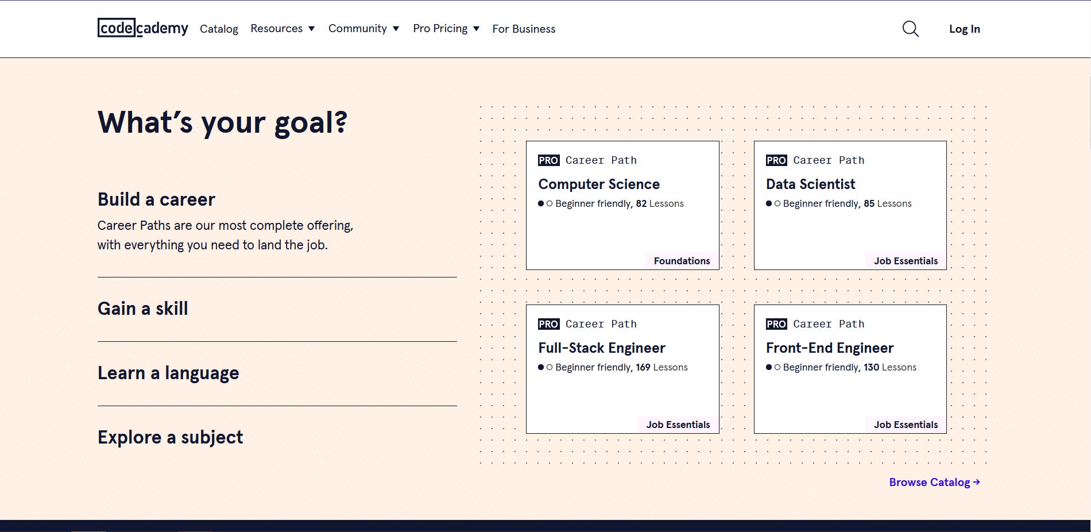Select the Gain a skill goal
Viewport: 1091px width, 532px height.
(x=142, y=309)
